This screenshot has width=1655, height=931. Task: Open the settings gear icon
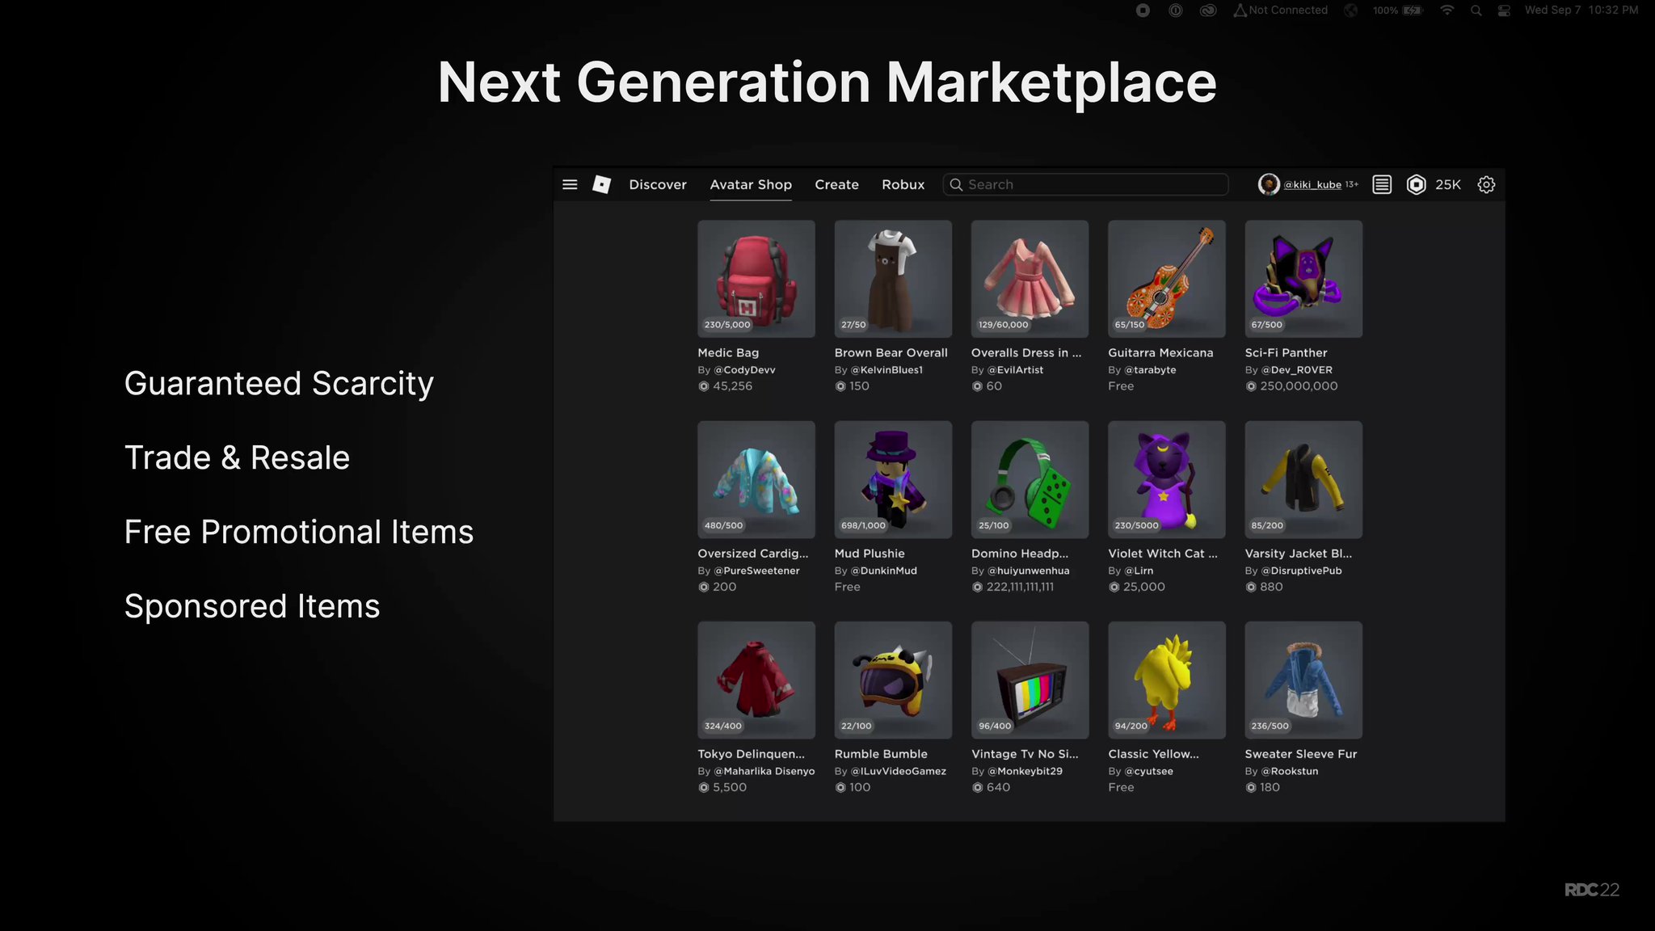click(x=1486, y=184)
